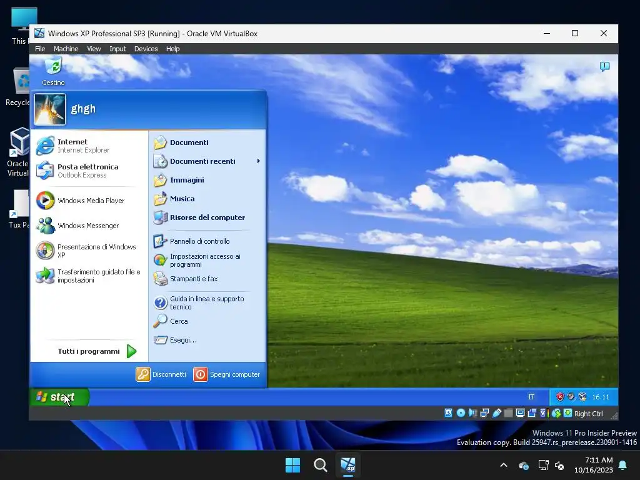Click the display status icon

(520, 413)
